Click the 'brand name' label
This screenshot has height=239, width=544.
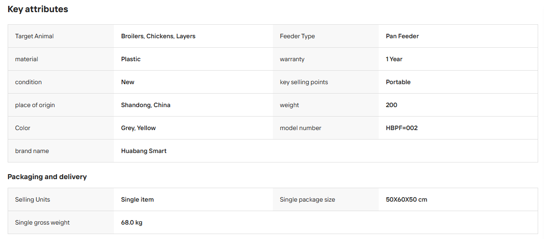[32, 151]
